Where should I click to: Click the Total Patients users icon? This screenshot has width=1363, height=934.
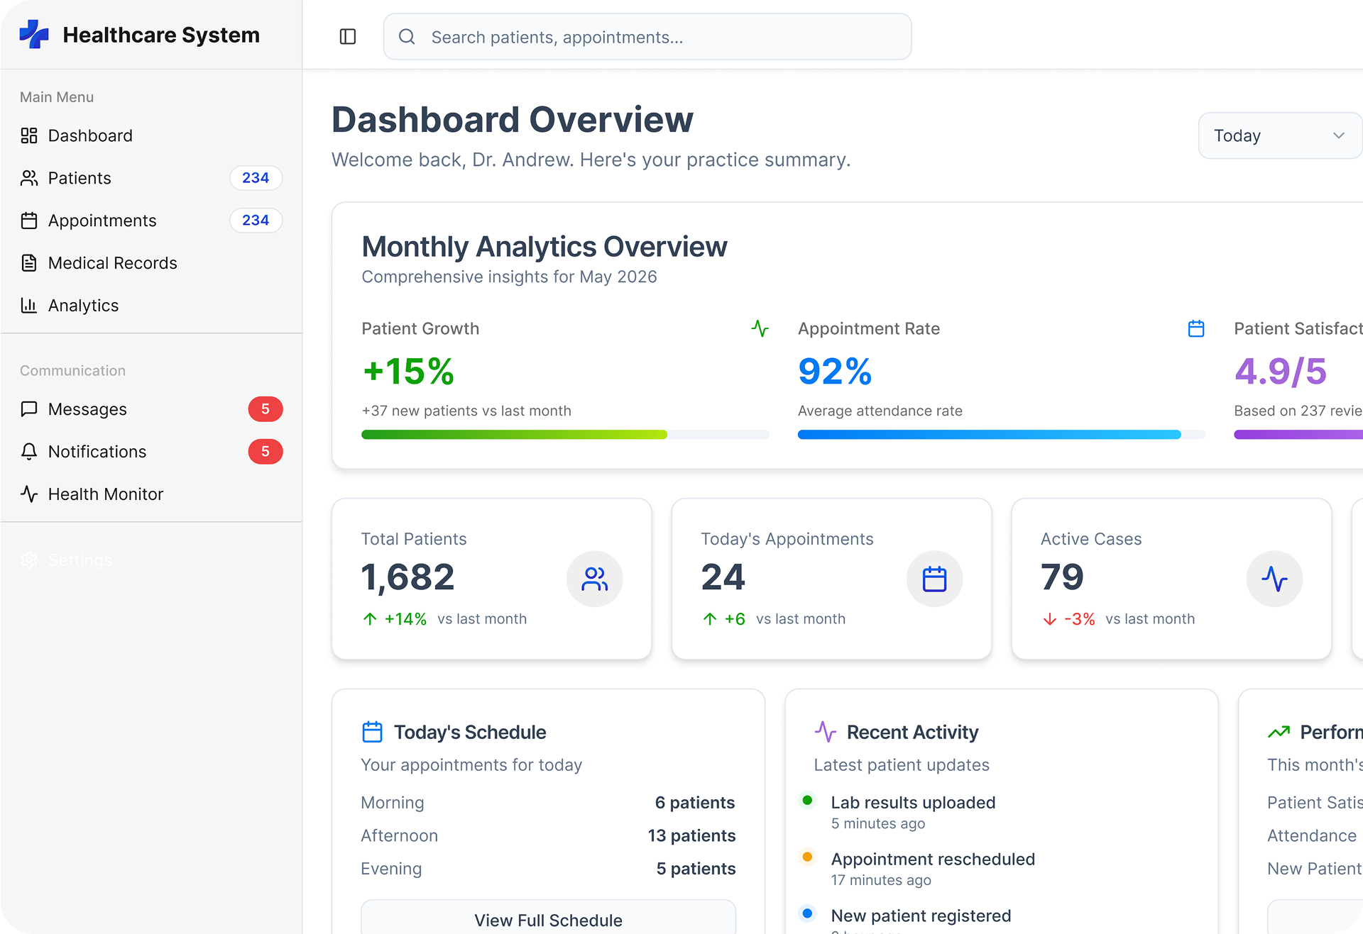[595, 579]
